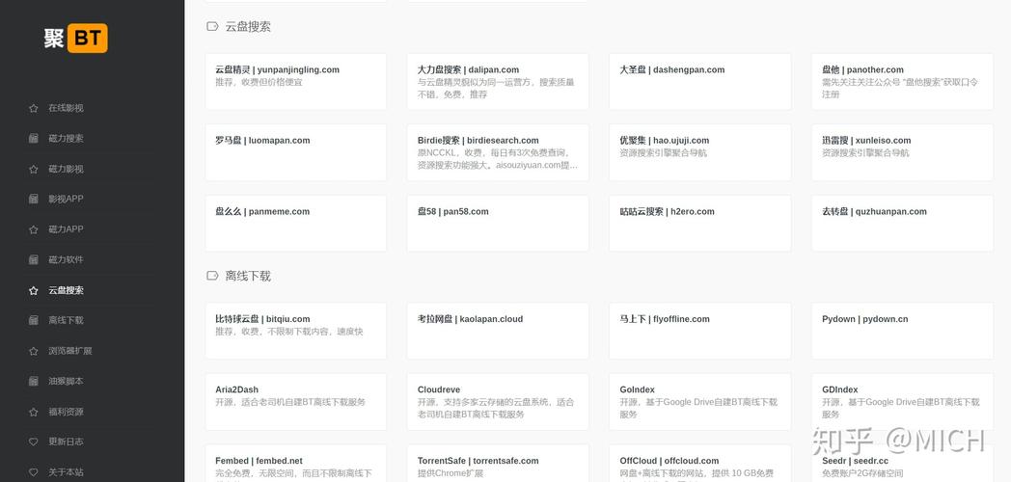1011x482 pixels.
Task: Open Pydown pydown.cn card
Action: click(x=903, y=331)
